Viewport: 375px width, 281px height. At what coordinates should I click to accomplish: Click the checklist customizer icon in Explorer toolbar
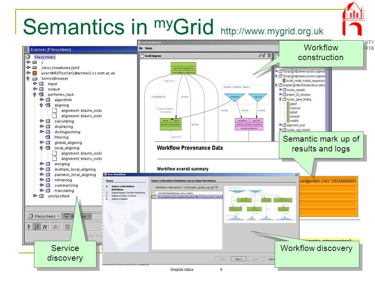[56, 227]
